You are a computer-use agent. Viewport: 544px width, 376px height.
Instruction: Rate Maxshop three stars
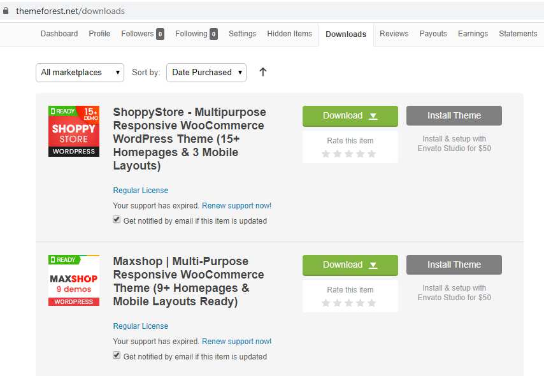[x=348, y=303]
